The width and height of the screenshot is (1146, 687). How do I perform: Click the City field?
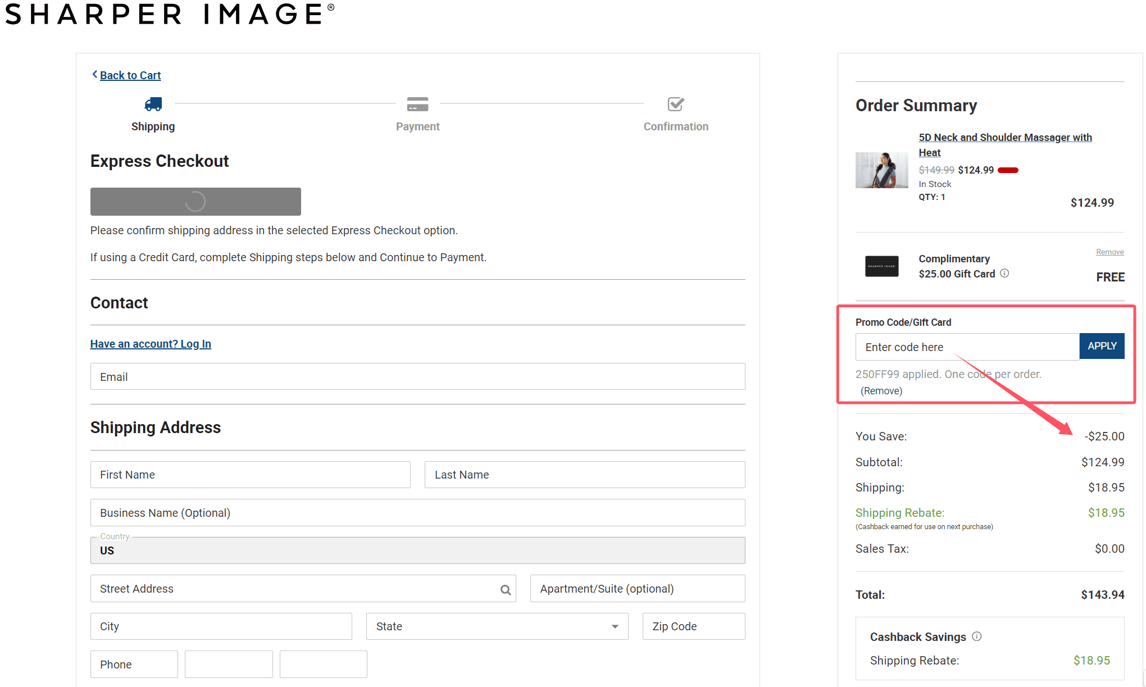pyautogui.click(x=221, y=626)
